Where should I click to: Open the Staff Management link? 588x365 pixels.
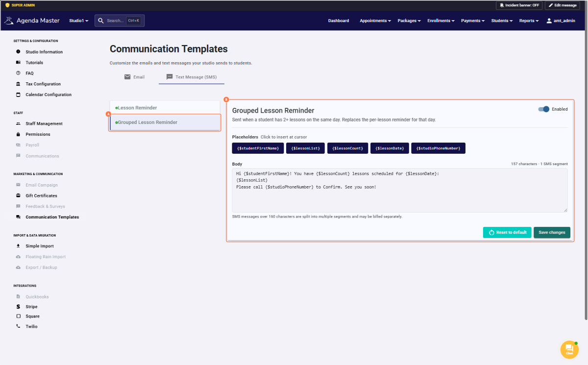coord(44,123)
